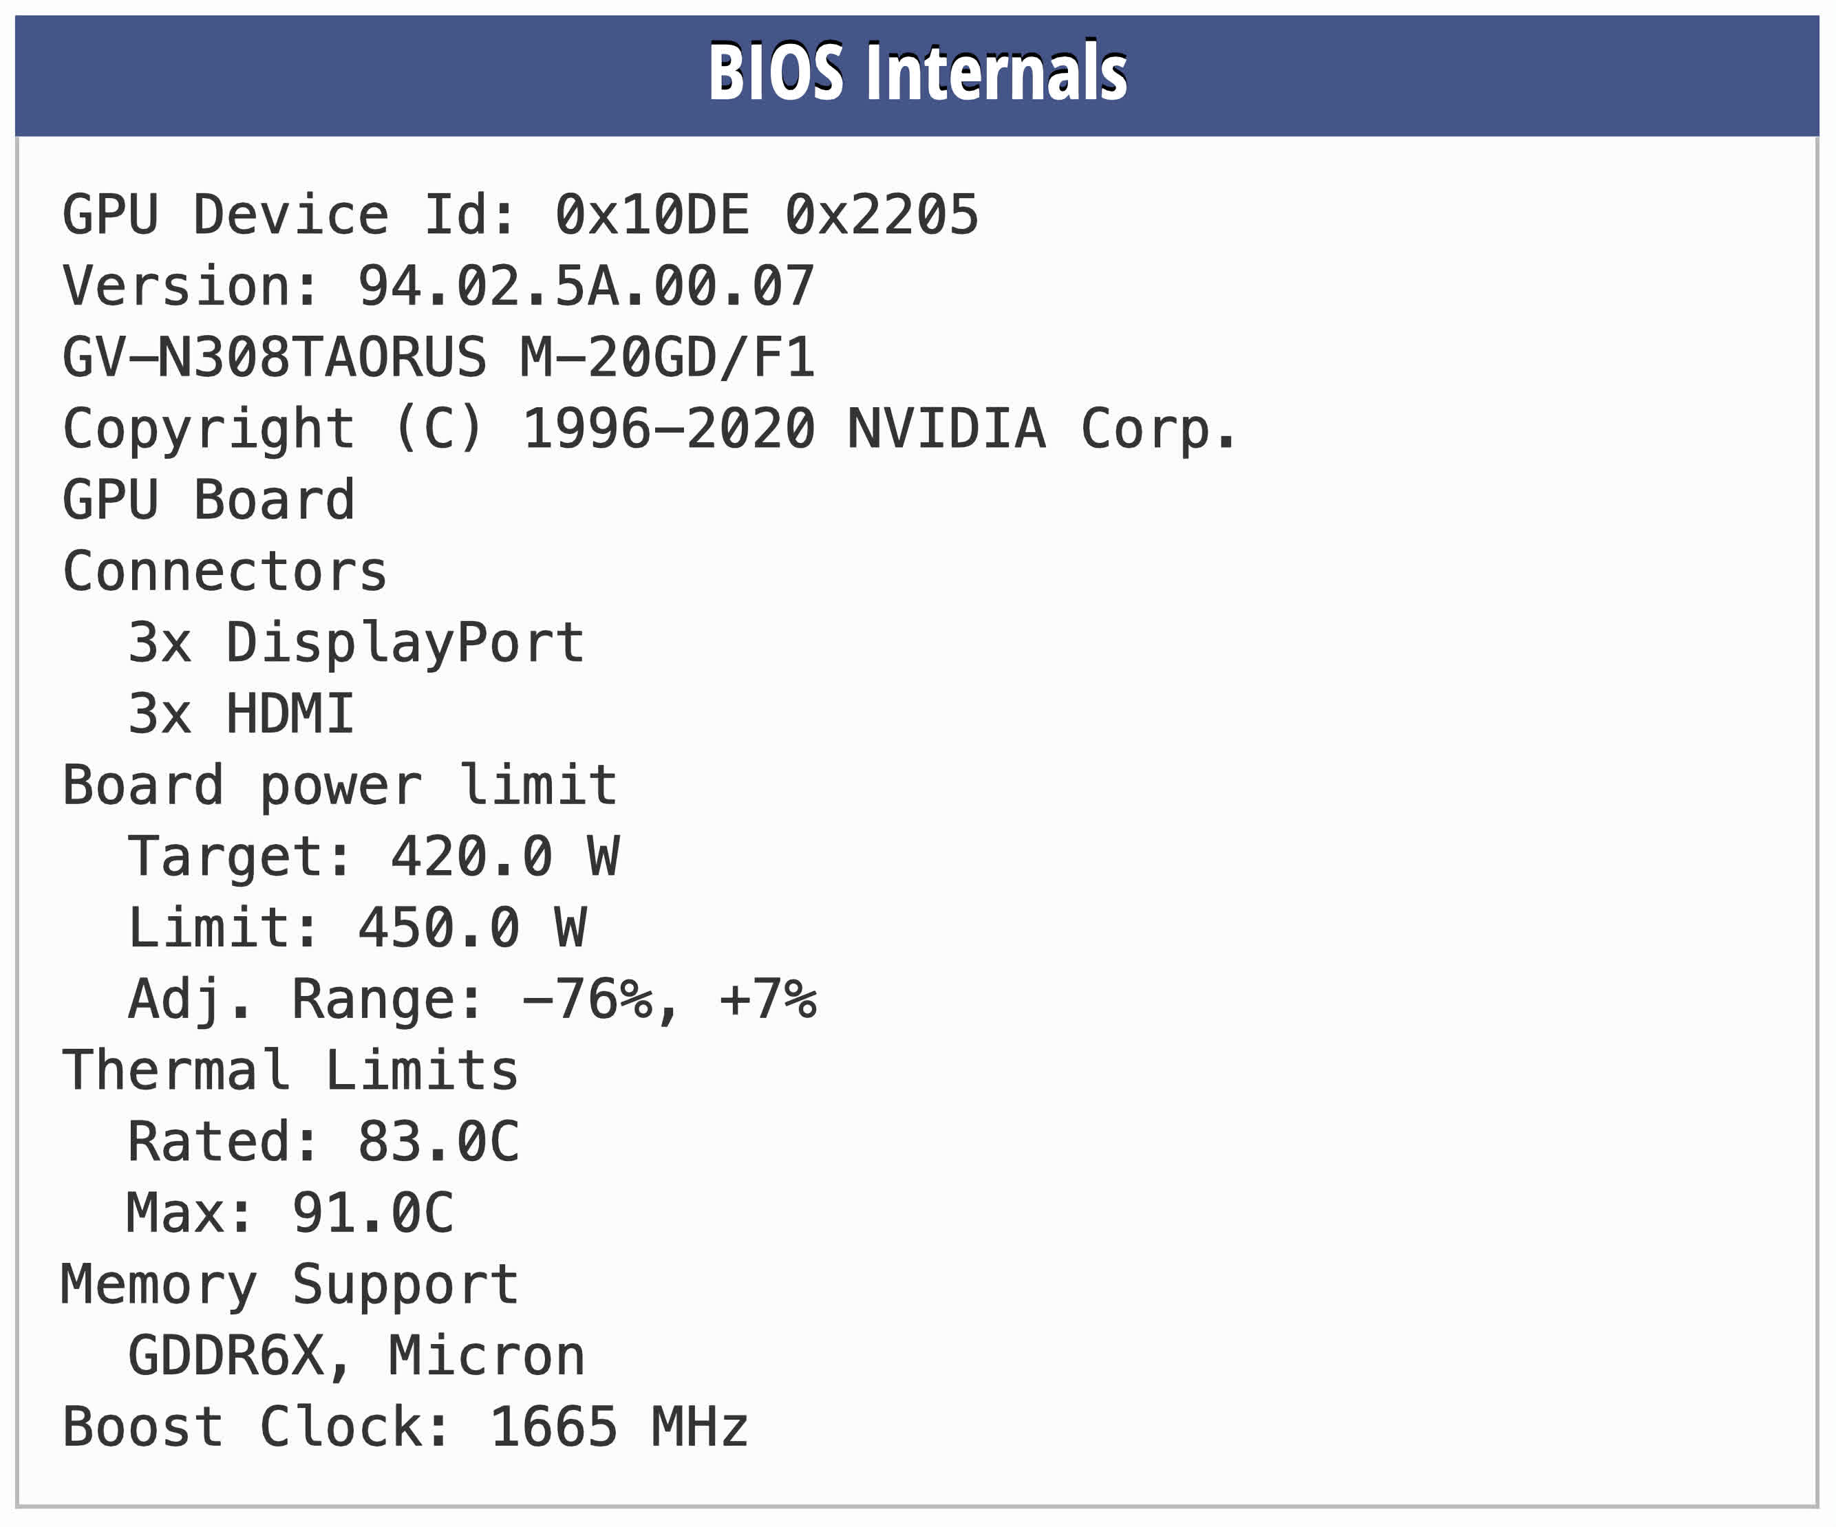Click the Memory Support heading
Viewport: 1836px width, 1527px height.
tap(290, 1284)
